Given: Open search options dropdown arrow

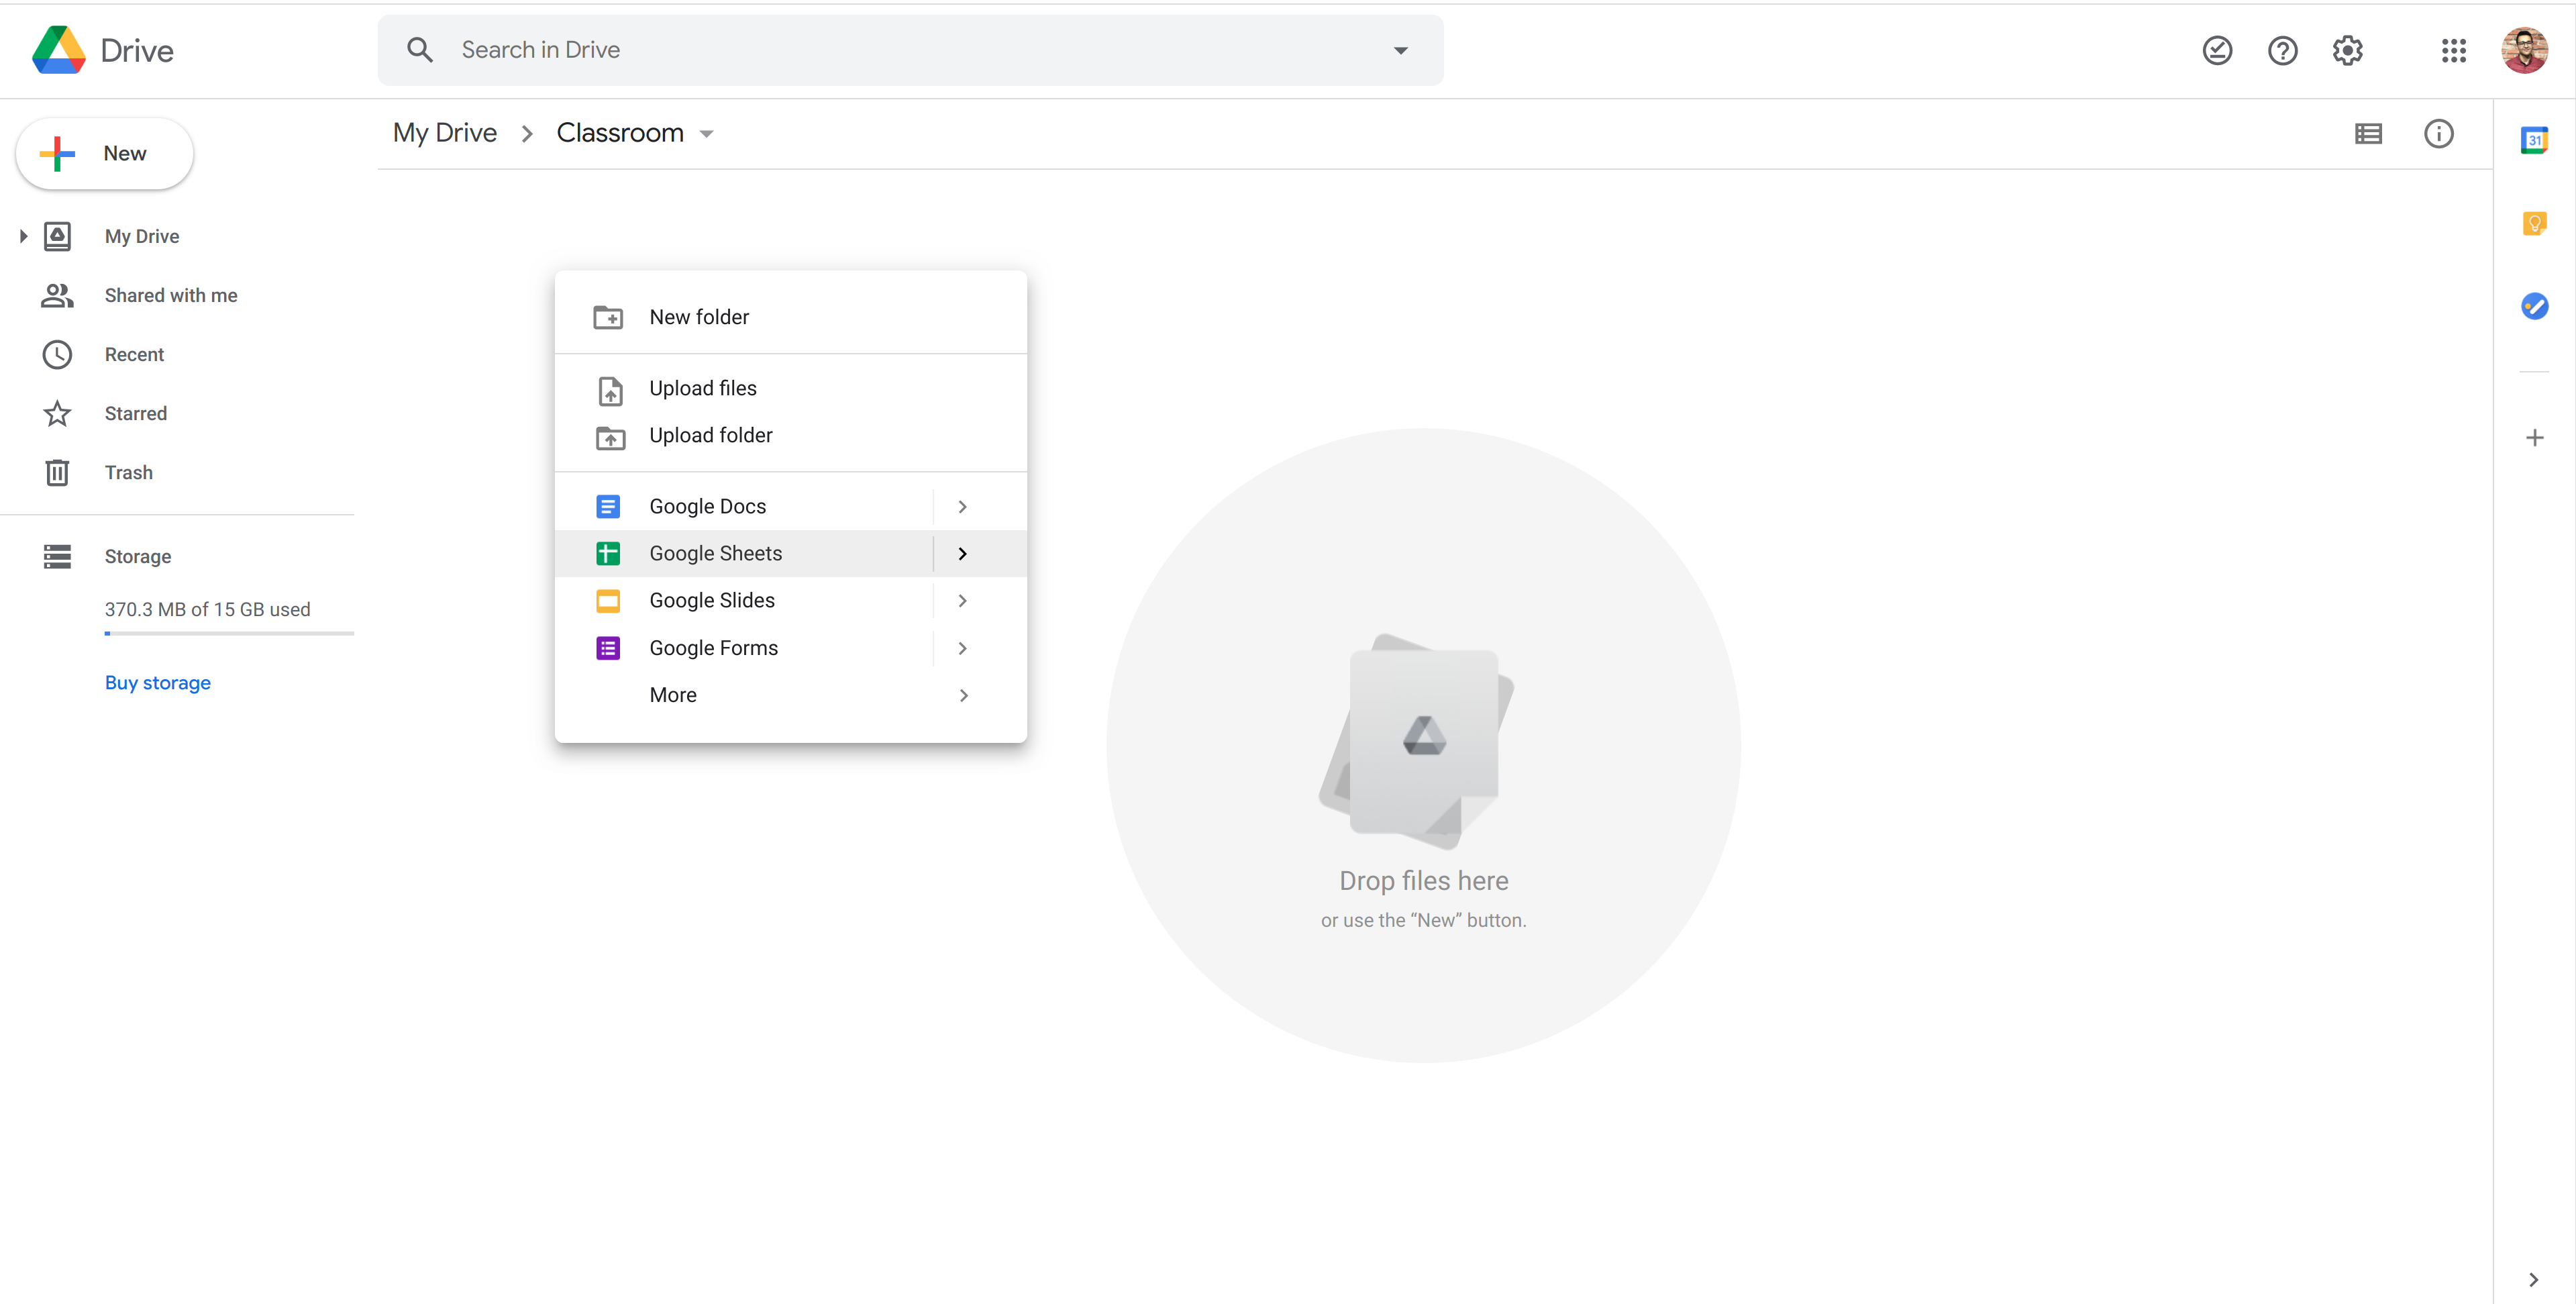Looking at the screenshot, I should [1400, 50].
